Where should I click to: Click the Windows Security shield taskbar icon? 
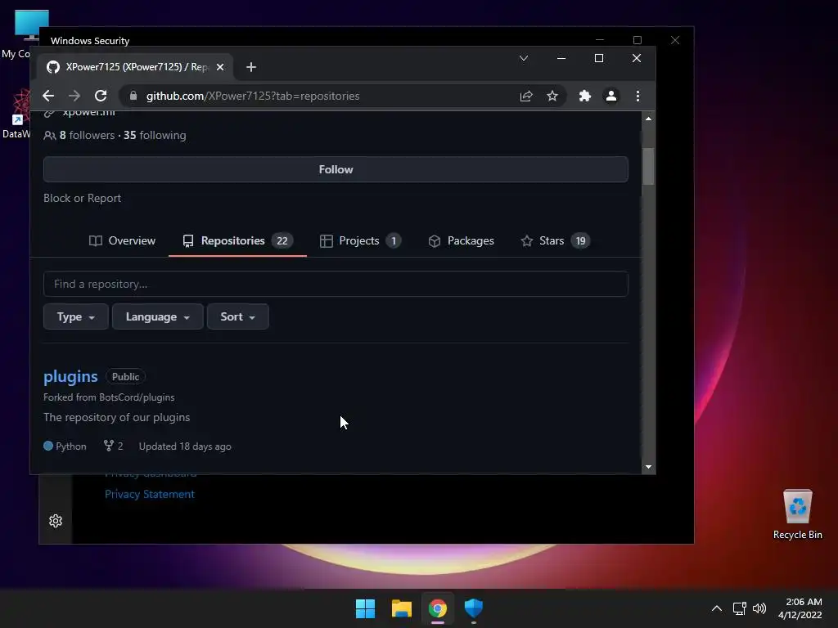[x=474, y=608]
